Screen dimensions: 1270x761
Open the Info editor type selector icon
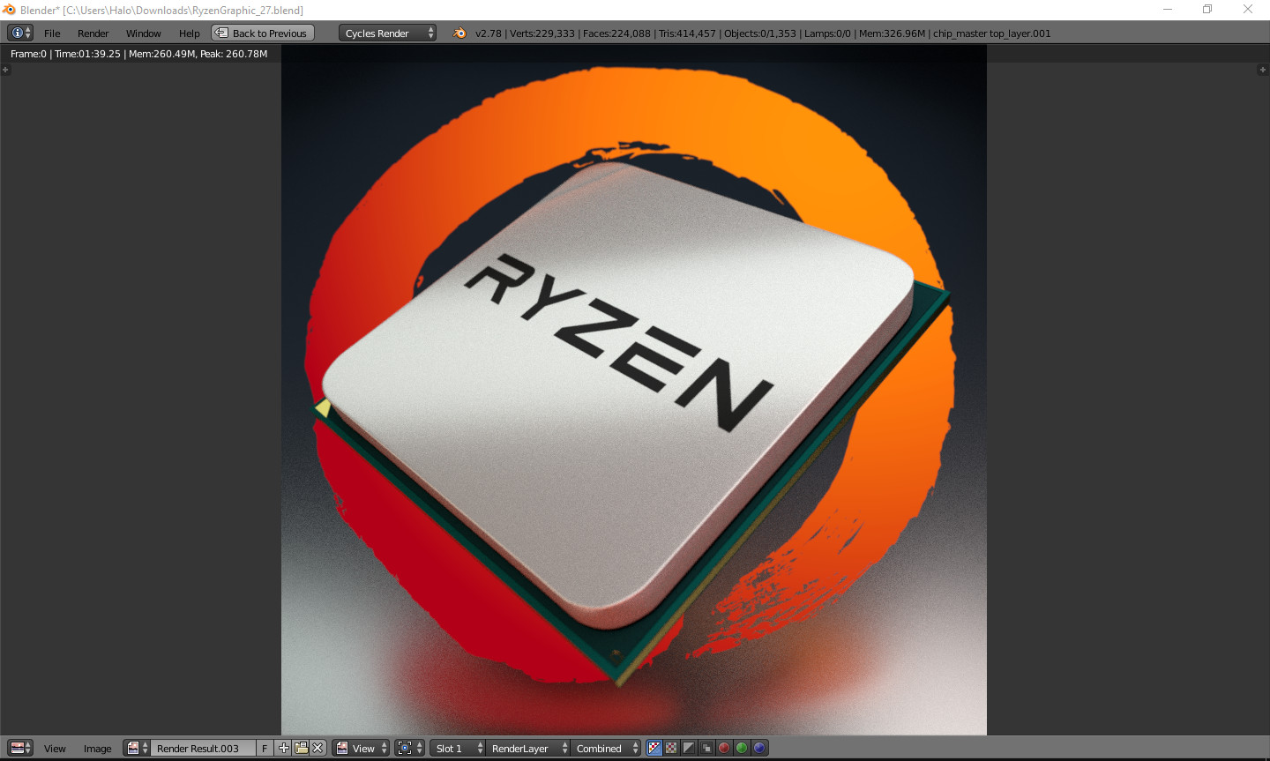(19, 33)
